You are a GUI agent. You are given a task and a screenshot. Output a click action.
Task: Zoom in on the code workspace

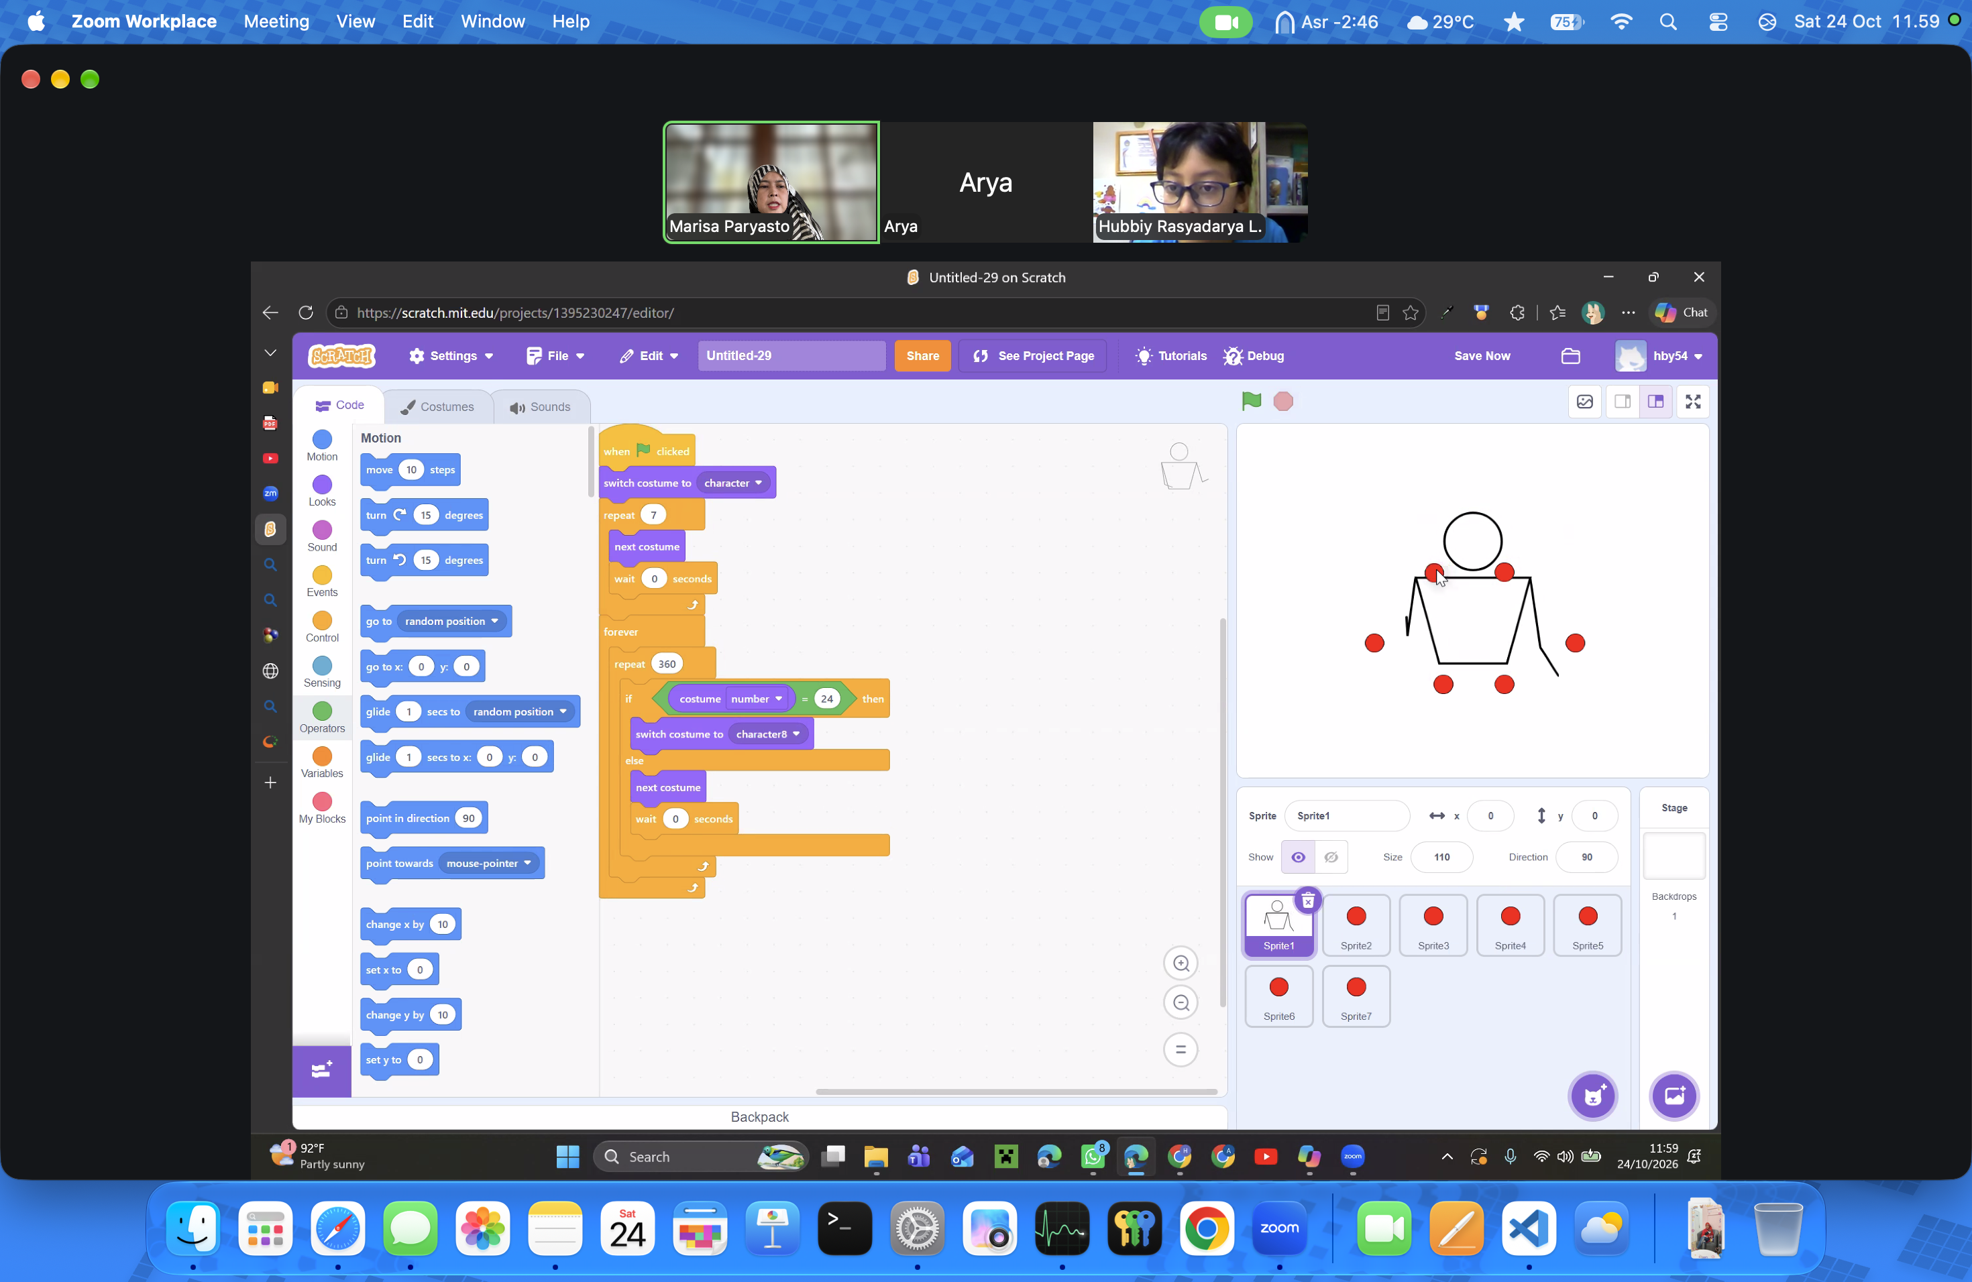click(1181, 963)
